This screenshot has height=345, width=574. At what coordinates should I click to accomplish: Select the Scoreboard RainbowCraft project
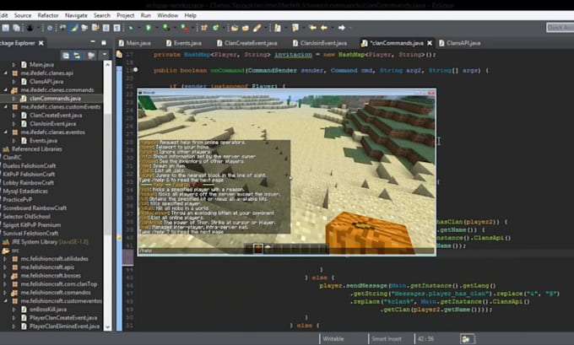click(x=35, y=208)
